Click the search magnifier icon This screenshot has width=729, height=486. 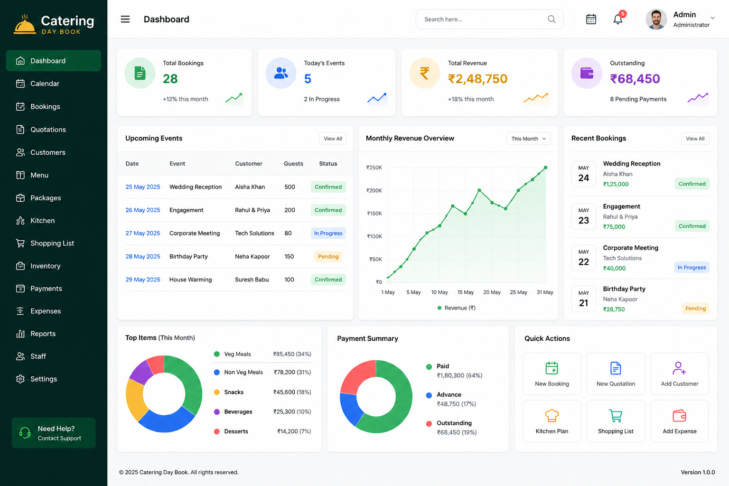point(551,19)
